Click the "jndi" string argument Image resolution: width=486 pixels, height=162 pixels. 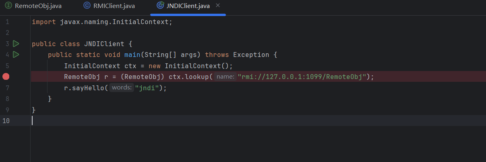pos(149,87)
